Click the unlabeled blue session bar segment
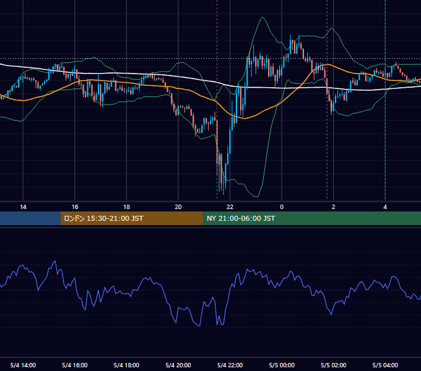 (x=30, y=218)
